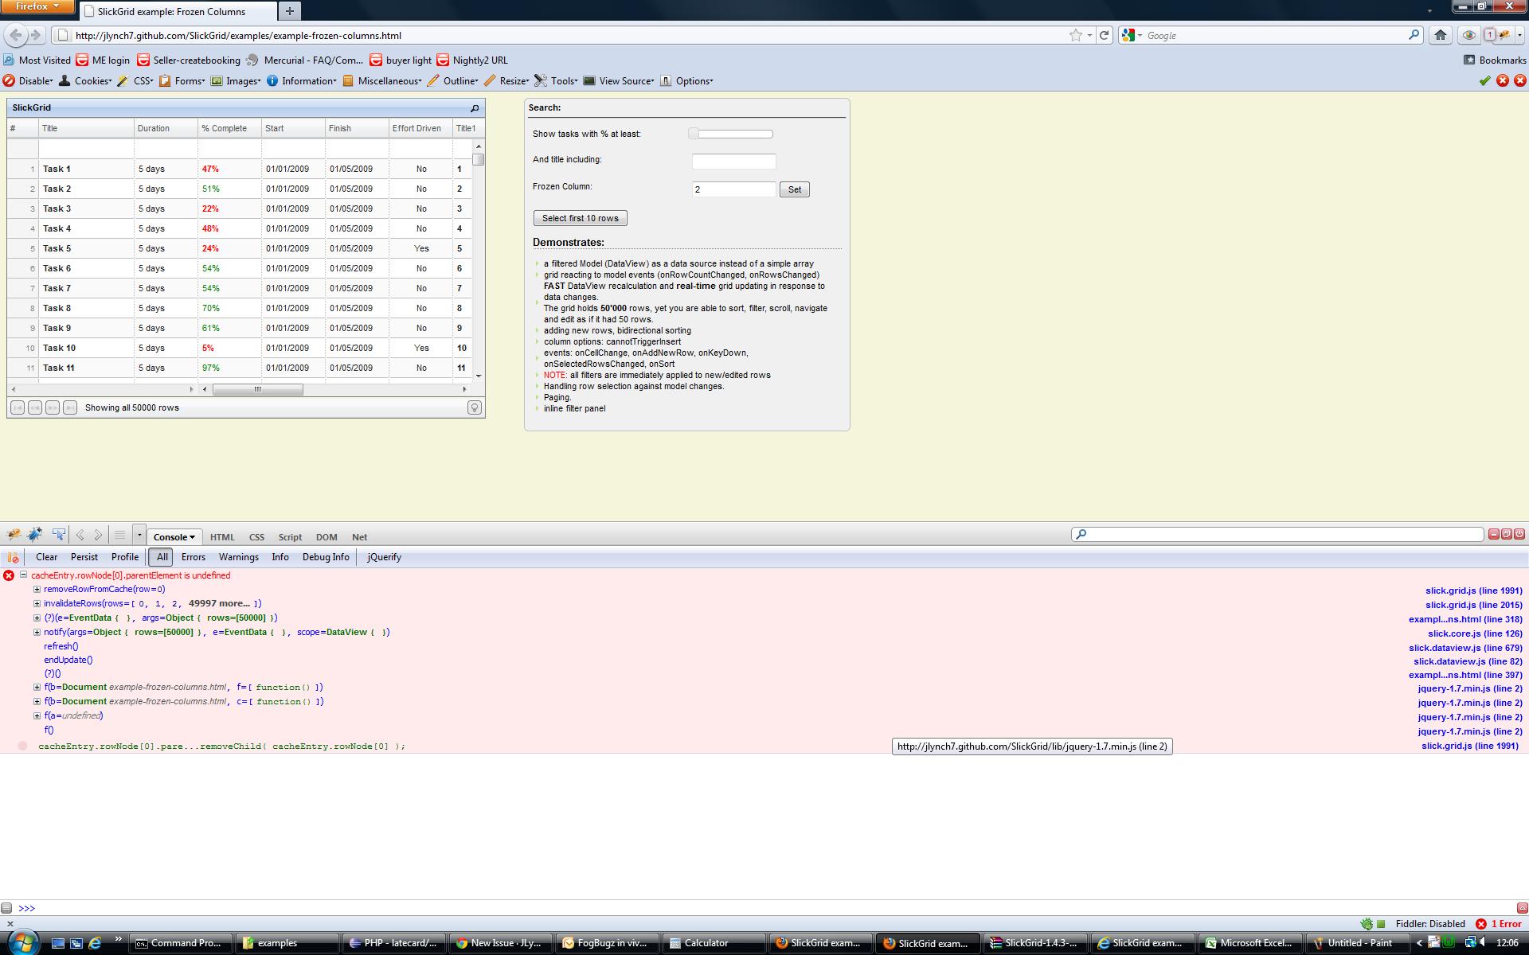Viewport: 1529px width, 955px height.
Task: Click the SlickGrid search magnifier icon
Action: (475, 107)
